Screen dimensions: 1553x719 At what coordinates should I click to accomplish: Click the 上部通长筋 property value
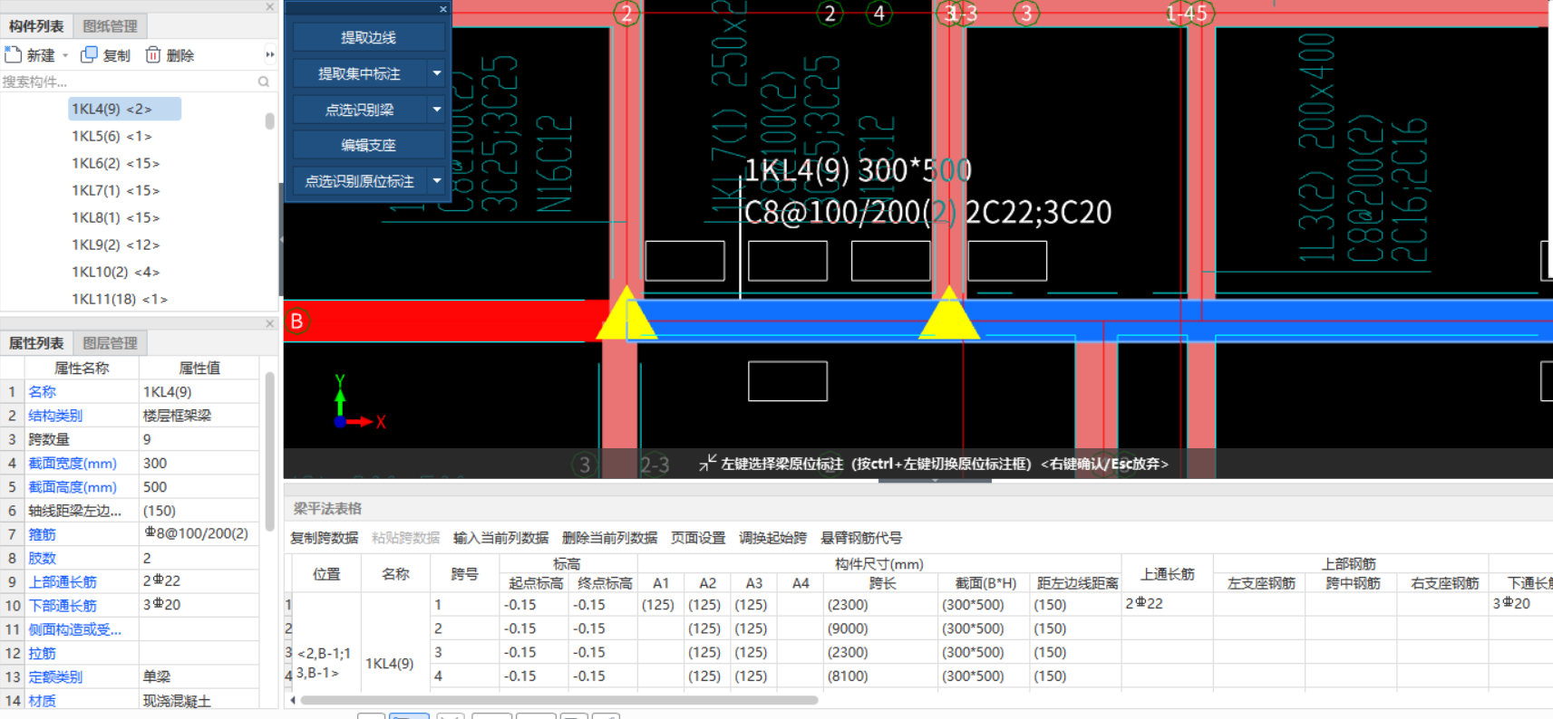pos(199,581)
